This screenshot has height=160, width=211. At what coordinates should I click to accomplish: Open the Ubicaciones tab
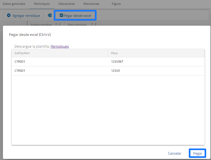tap(67, 4)
